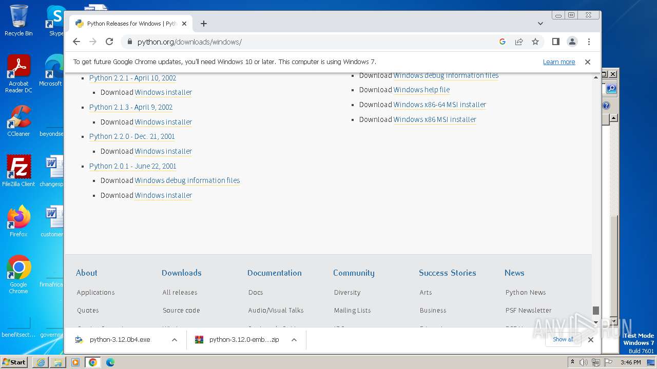Go back to previous page in Chrome
The width and height of the screenshot is (657, 369).
pos(76,42)
